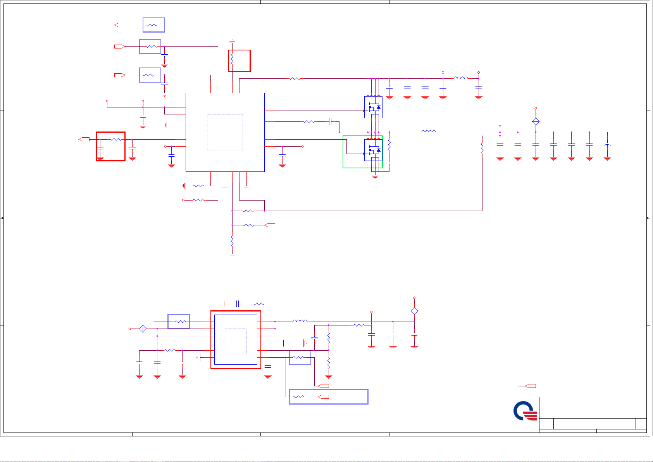
Task: Click the lone off-page connector above the title block
Action: [530, 386]
